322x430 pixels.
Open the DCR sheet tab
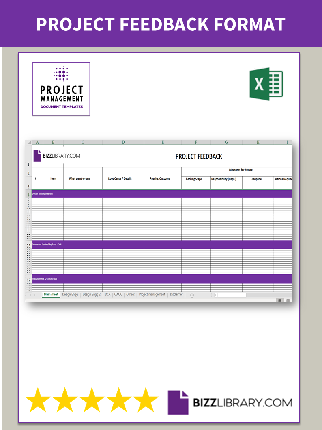pyautogui.click(x=108, y=295)
